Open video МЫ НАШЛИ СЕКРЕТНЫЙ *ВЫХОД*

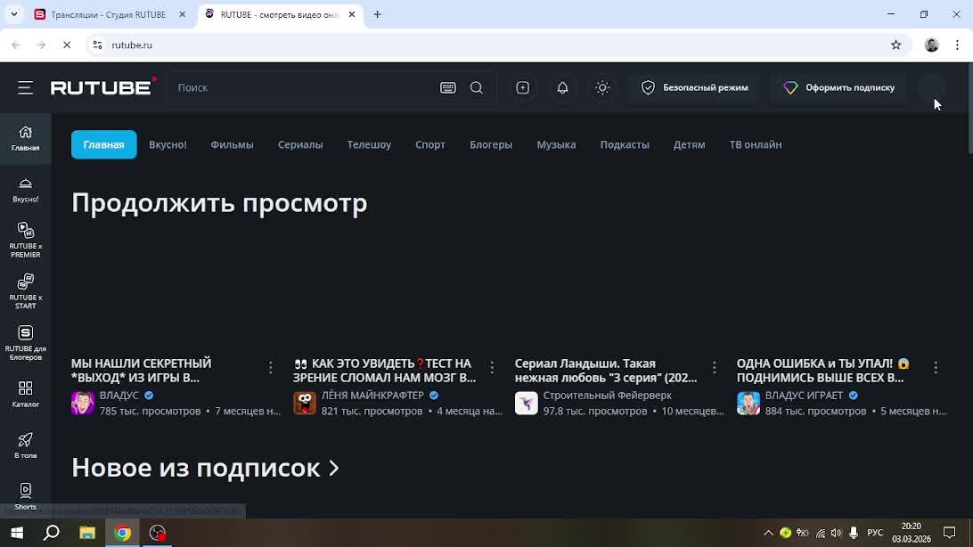point(142,371)
